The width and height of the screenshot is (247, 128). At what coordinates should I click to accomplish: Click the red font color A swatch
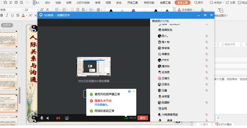23,15
